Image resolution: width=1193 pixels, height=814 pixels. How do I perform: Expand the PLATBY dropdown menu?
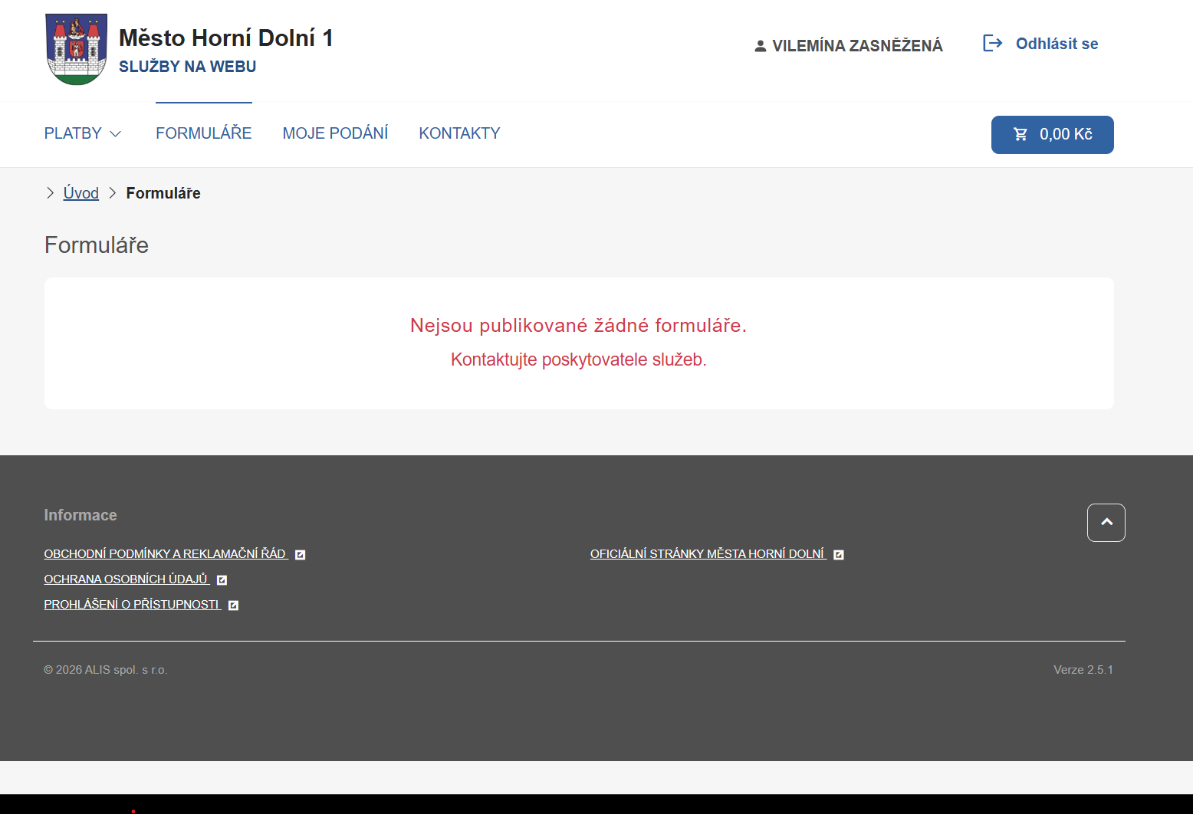[x=82, y=133]
